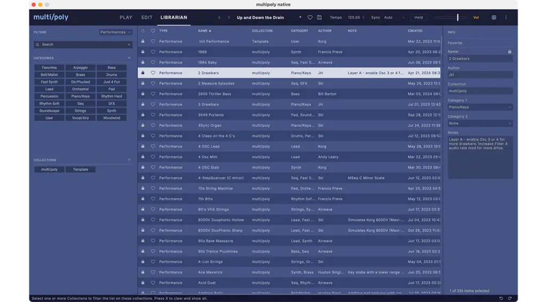Save the current performance with the disk icon
The height and width of the screenshot is (302, 547).
(319, 18)
